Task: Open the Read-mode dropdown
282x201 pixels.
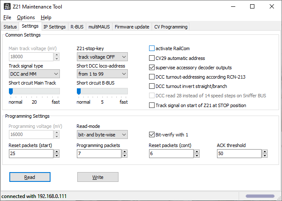Action: [102, 135]
